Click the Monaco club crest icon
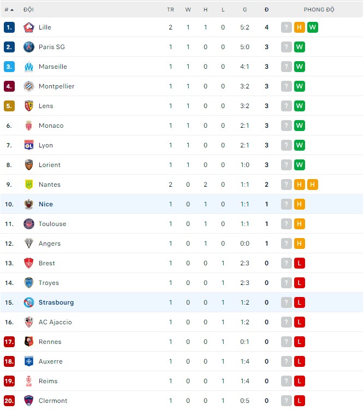Viewport: 364px width, 410px height. click(29, 126)
